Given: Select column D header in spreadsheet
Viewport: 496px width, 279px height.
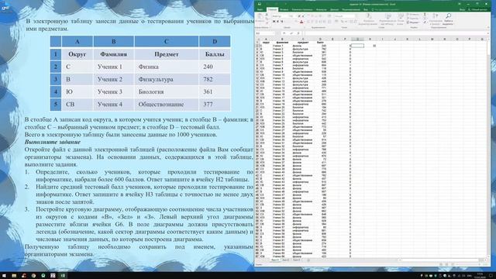Looking at the screenshot, I should 320,40.
